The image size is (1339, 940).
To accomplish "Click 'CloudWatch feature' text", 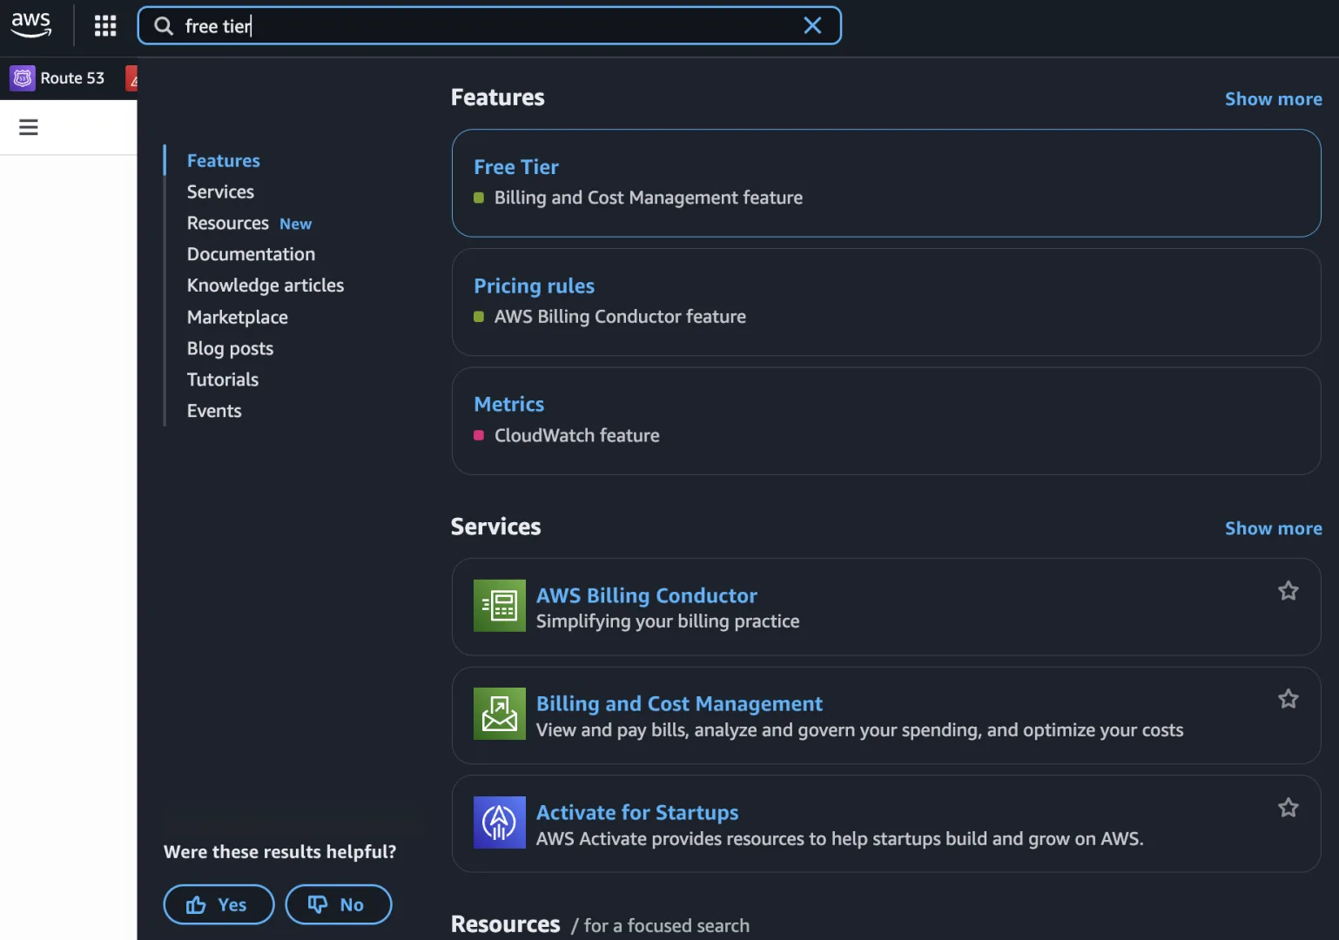I will (x=577, y=436).
